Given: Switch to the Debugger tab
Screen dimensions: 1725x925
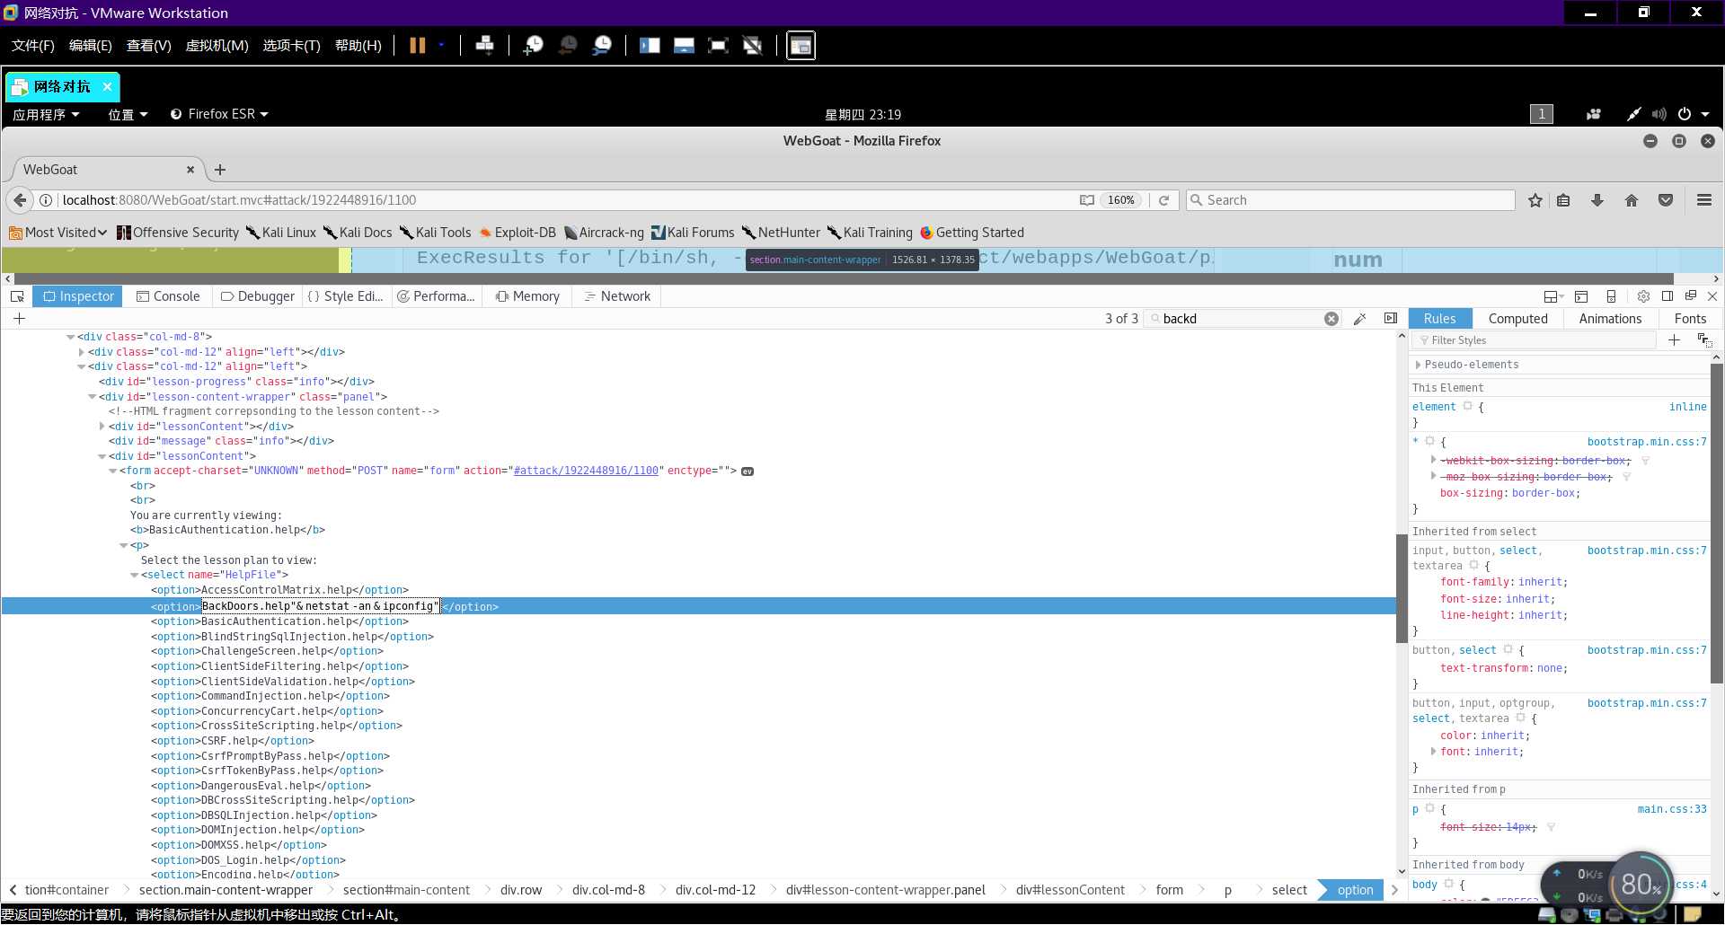Looking at the screenshot, I should click(x=257, y=296).
